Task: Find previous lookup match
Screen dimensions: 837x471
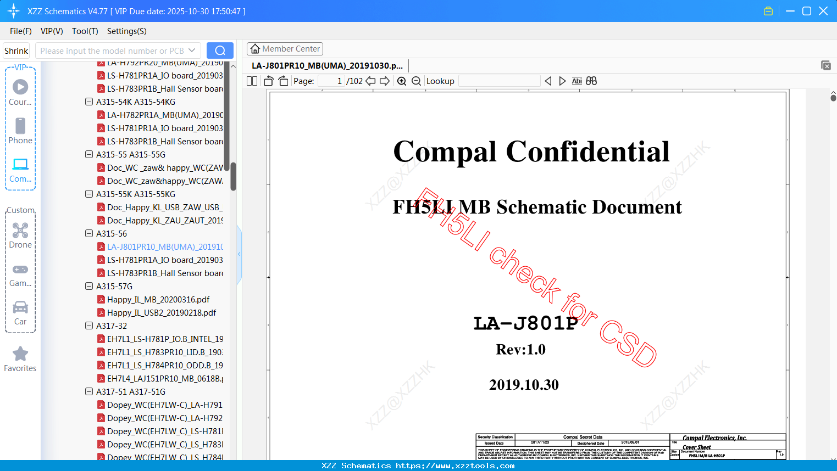Action: pyautogui.click(x=548, y=81)
